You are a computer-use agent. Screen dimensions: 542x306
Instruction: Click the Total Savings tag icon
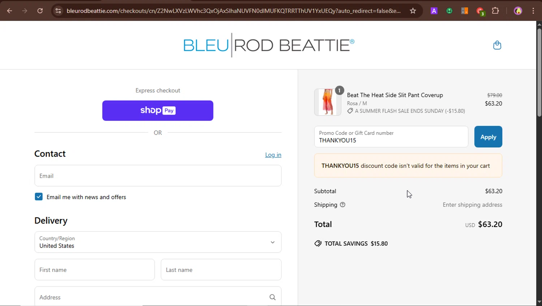pos(318,244)
